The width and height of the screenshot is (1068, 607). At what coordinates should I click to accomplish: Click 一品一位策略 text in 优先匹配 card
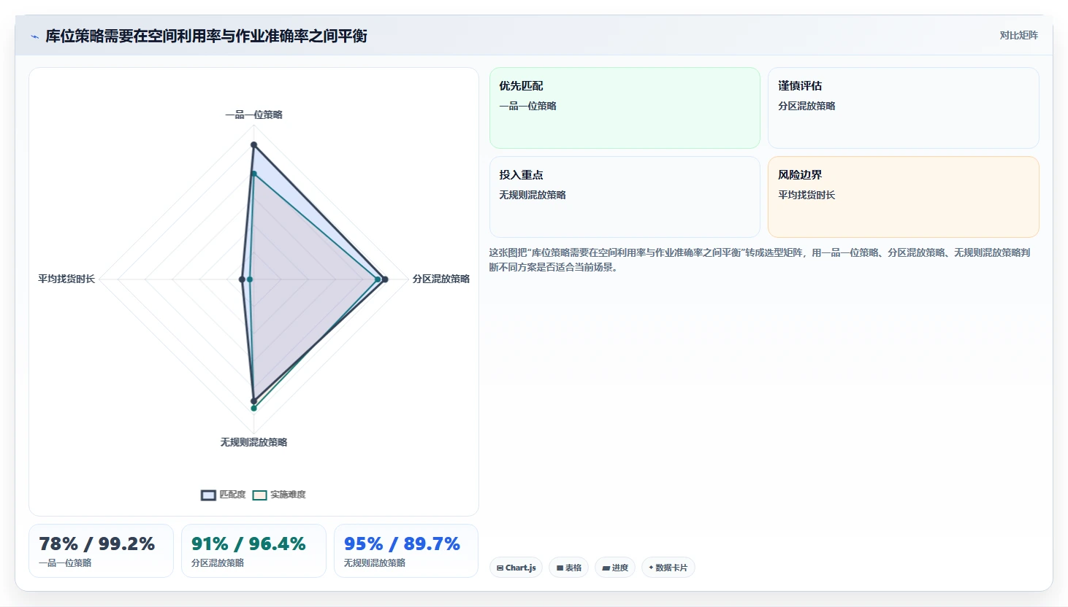click(x=527, y=106)
